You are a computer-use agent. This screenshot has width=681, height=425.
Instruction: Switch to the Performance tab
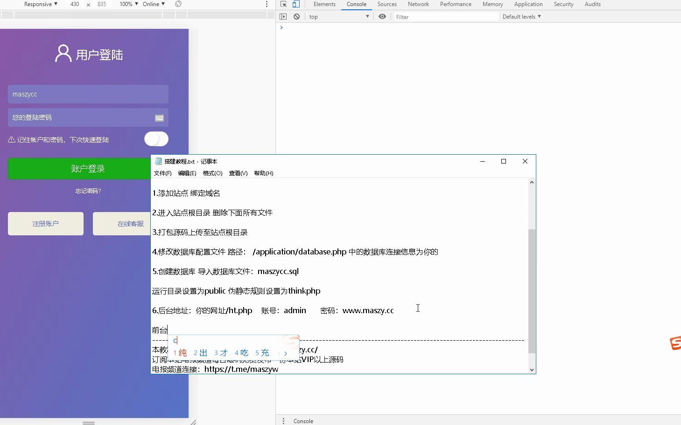point(456,4)
